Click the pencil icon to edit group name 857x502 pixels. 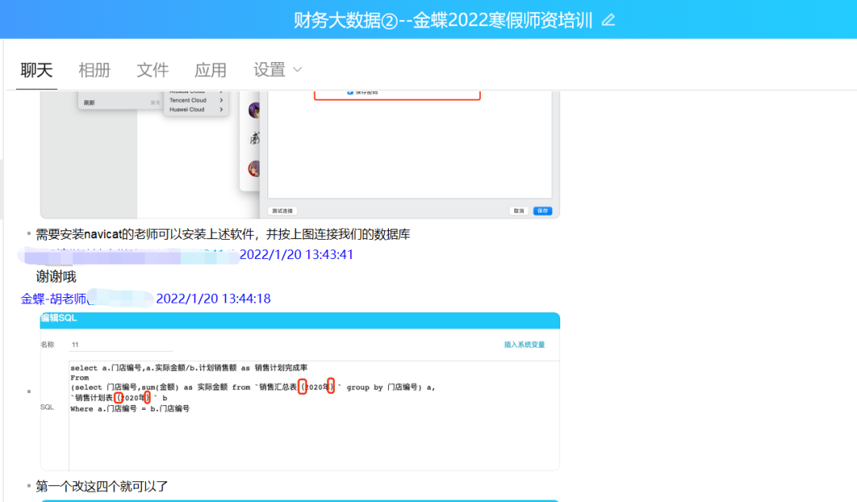tap(609, 20)
